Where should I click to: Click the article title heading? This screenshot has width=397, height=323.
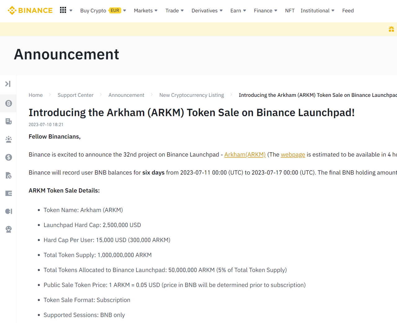tap(192, 112)
